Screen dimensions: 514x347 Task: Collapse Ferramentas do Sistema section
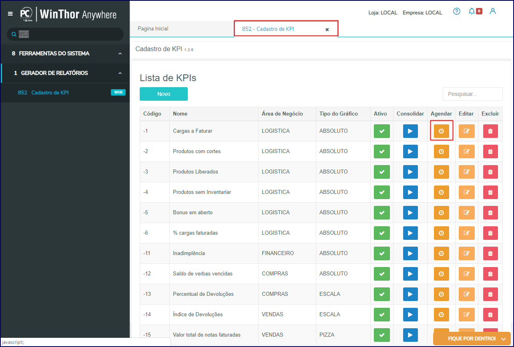coord(65,54)
